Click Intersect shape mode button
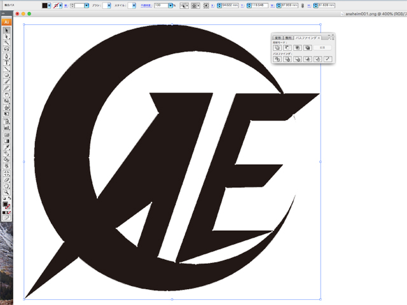 (x=298, y=48)
